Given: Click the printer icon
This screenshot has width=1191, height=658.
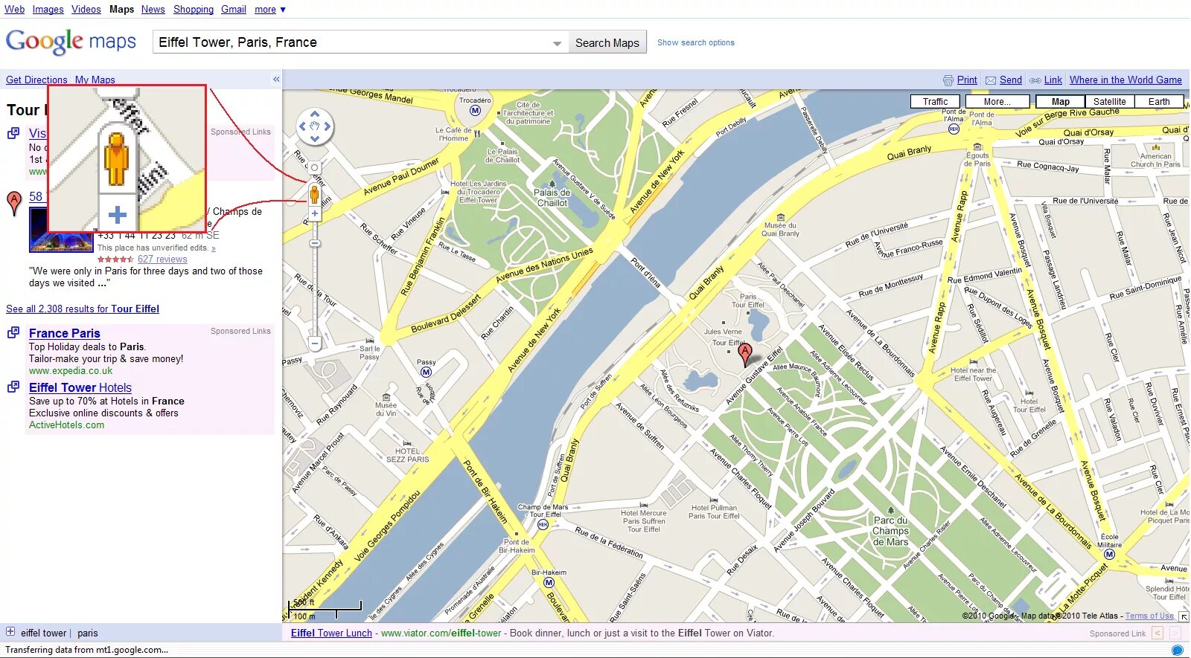Looking at the screenshot, I should tap(948, 80).
